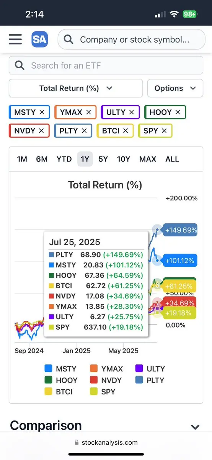Remove MSTY from the comparison
Screen dimensions: 212x460
coord(42,112)
